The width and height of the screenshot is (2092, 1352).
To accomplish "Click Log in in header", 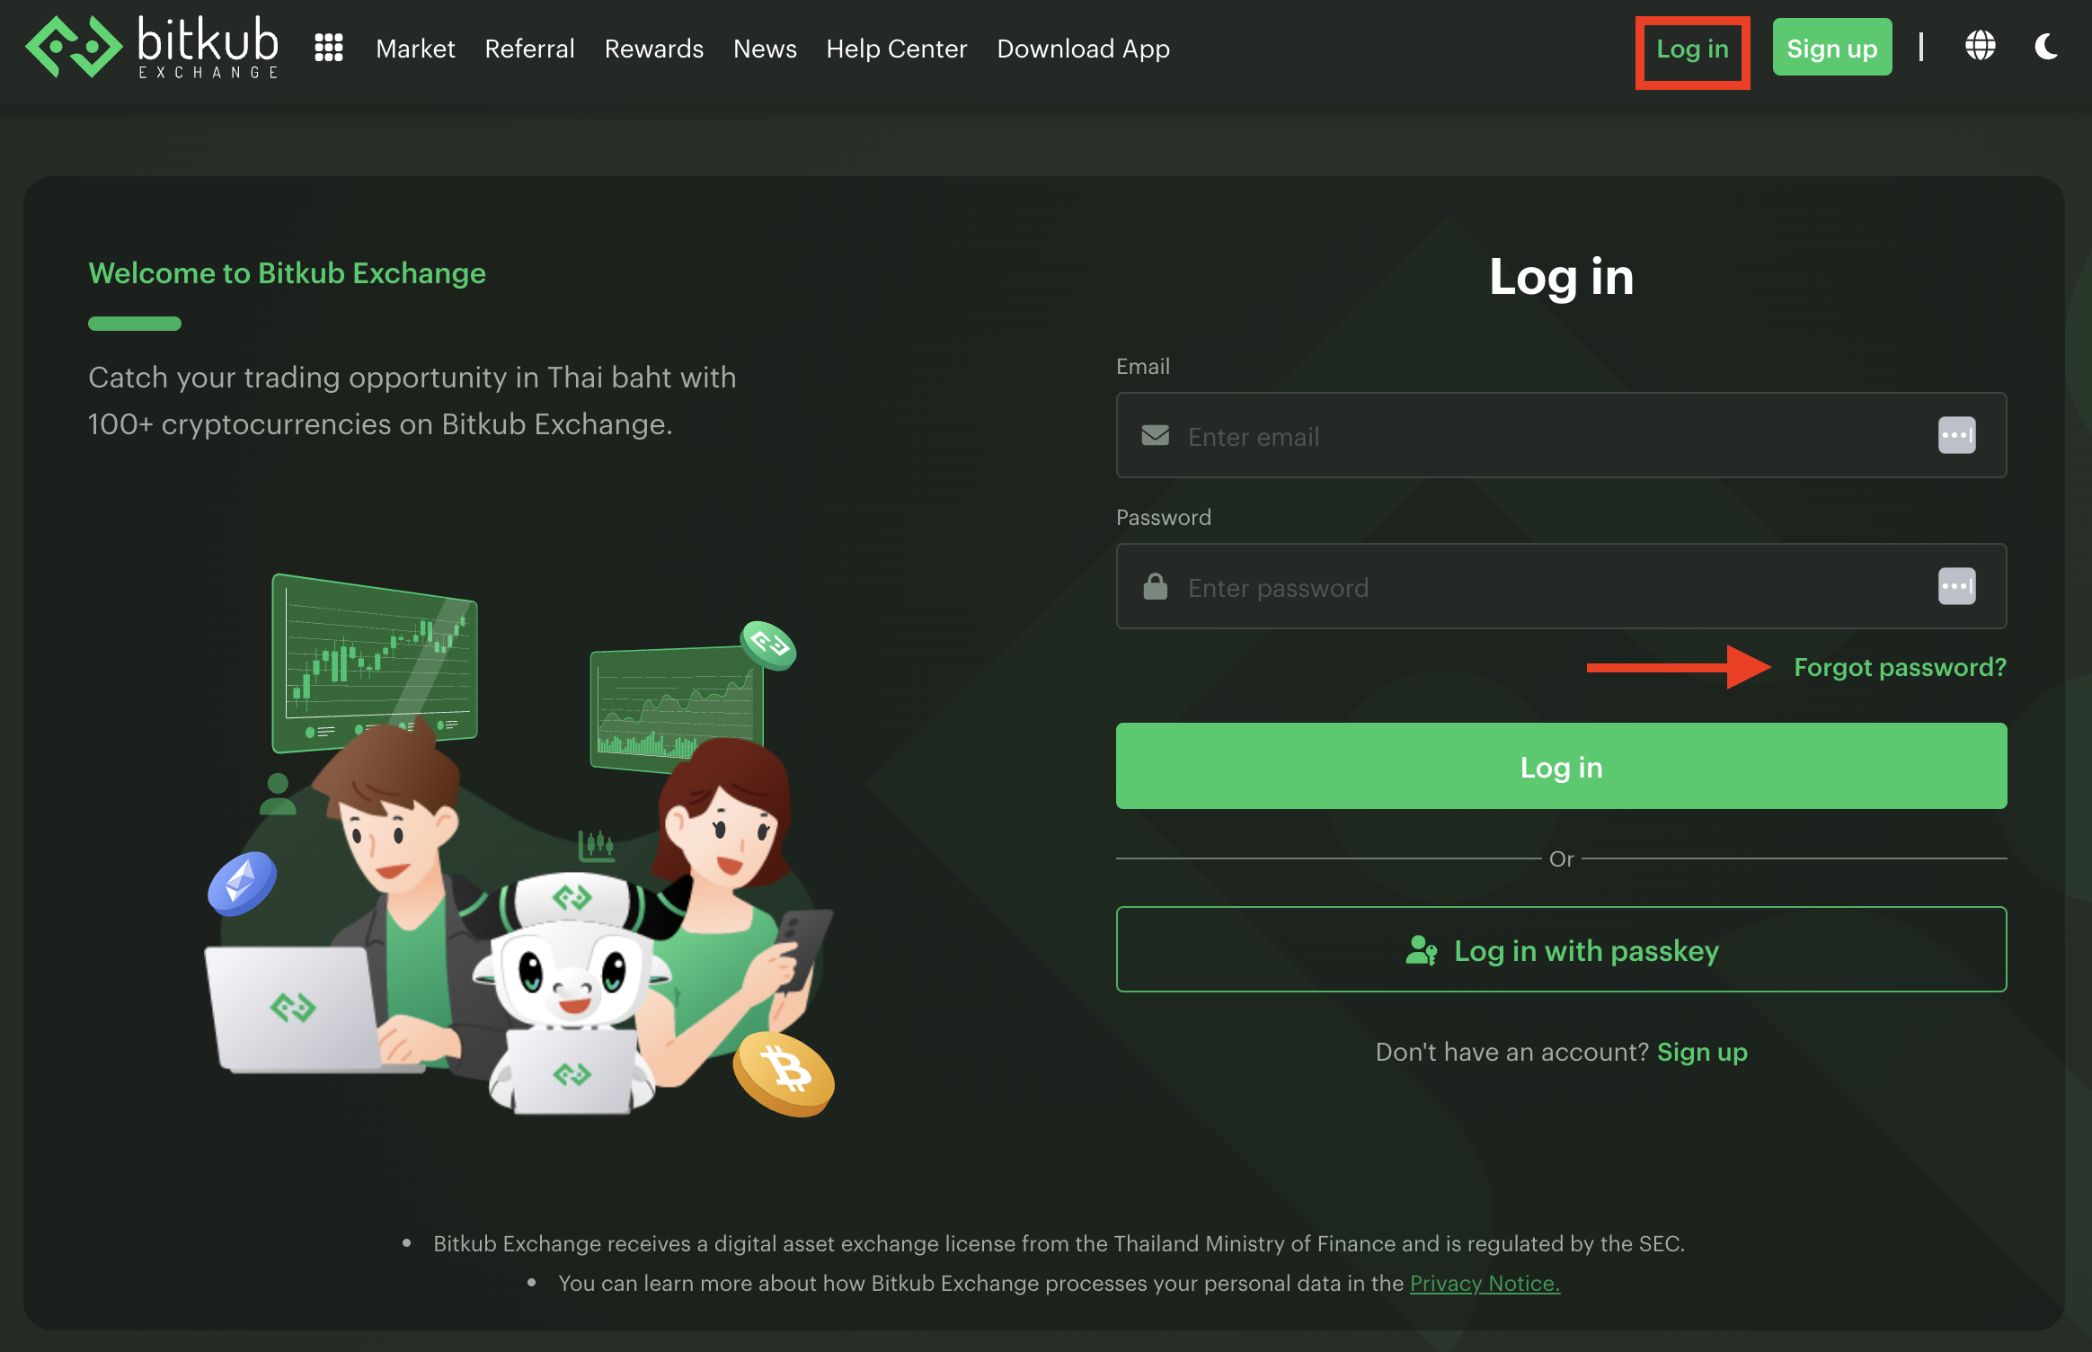I will point(1692,49).
